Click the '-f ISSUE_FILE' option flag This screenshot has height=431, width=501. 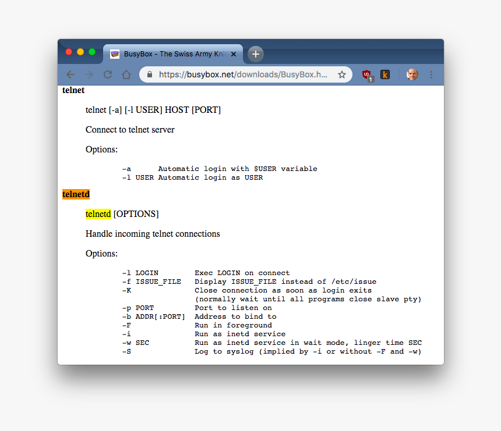(x=151, y=282)
